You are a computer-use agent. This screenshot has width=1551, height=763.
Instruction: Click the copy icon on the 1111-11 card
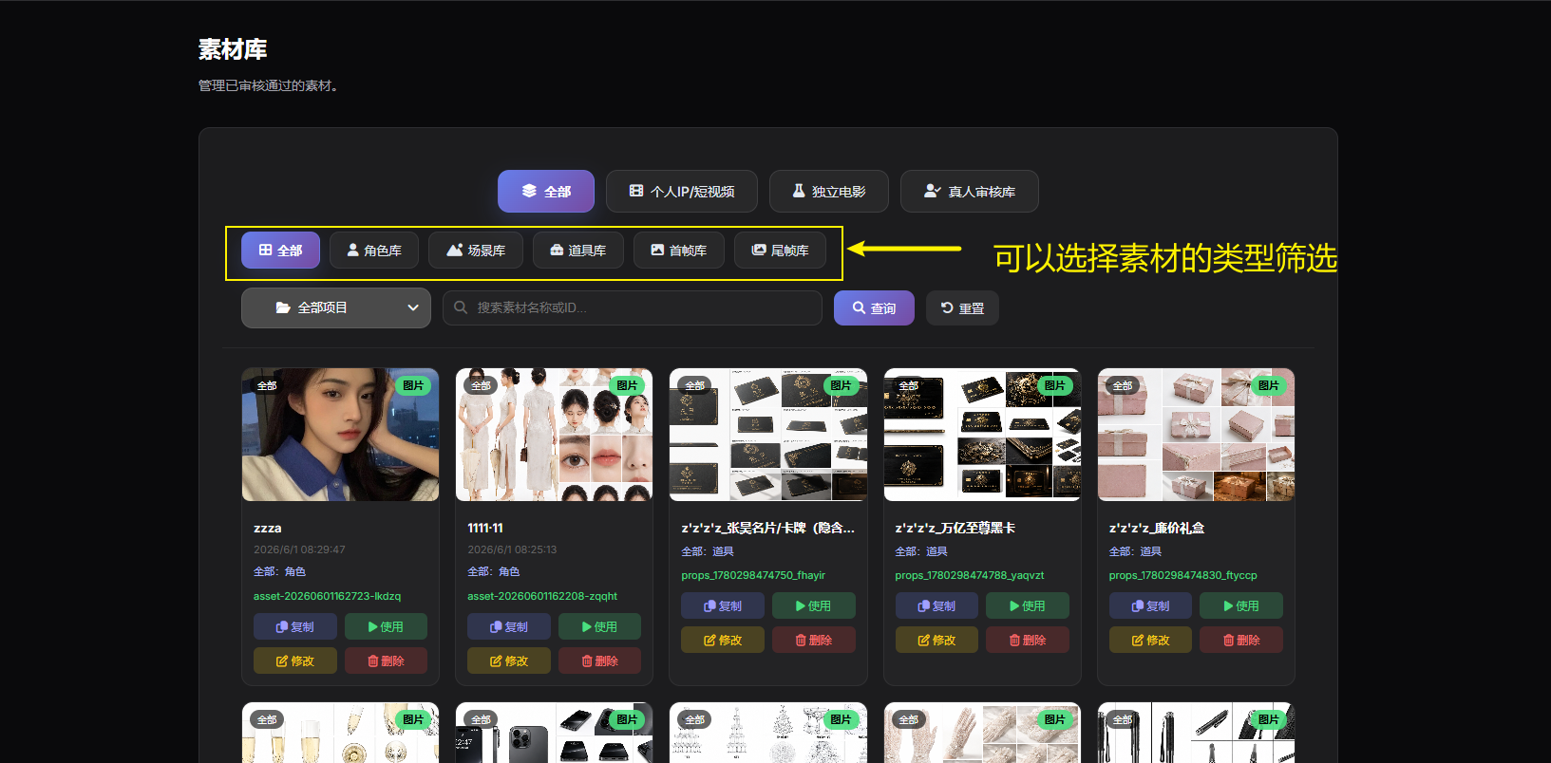point(496,627)
